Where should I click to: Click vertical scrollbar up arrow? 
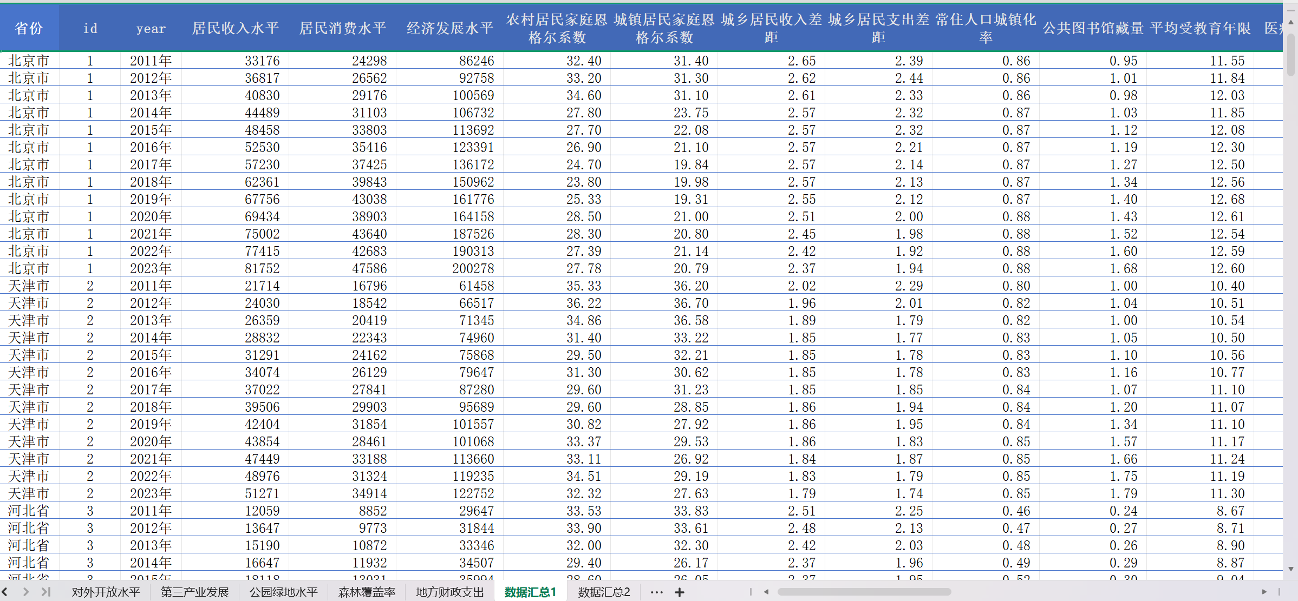point(1291,22)
